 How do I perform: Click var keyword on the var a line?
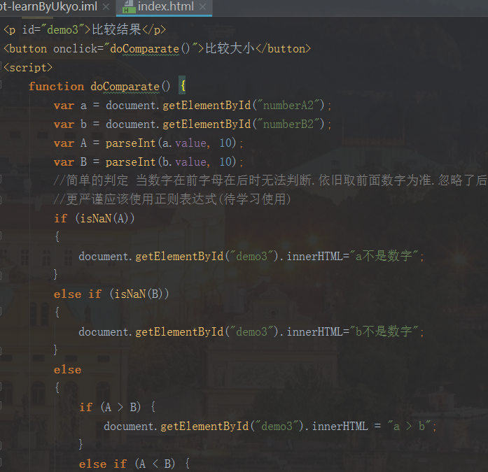click(64, 106)
